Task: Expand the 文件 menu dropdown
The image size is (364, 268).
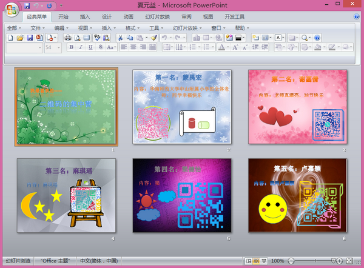Action: [x=38, y=28]
